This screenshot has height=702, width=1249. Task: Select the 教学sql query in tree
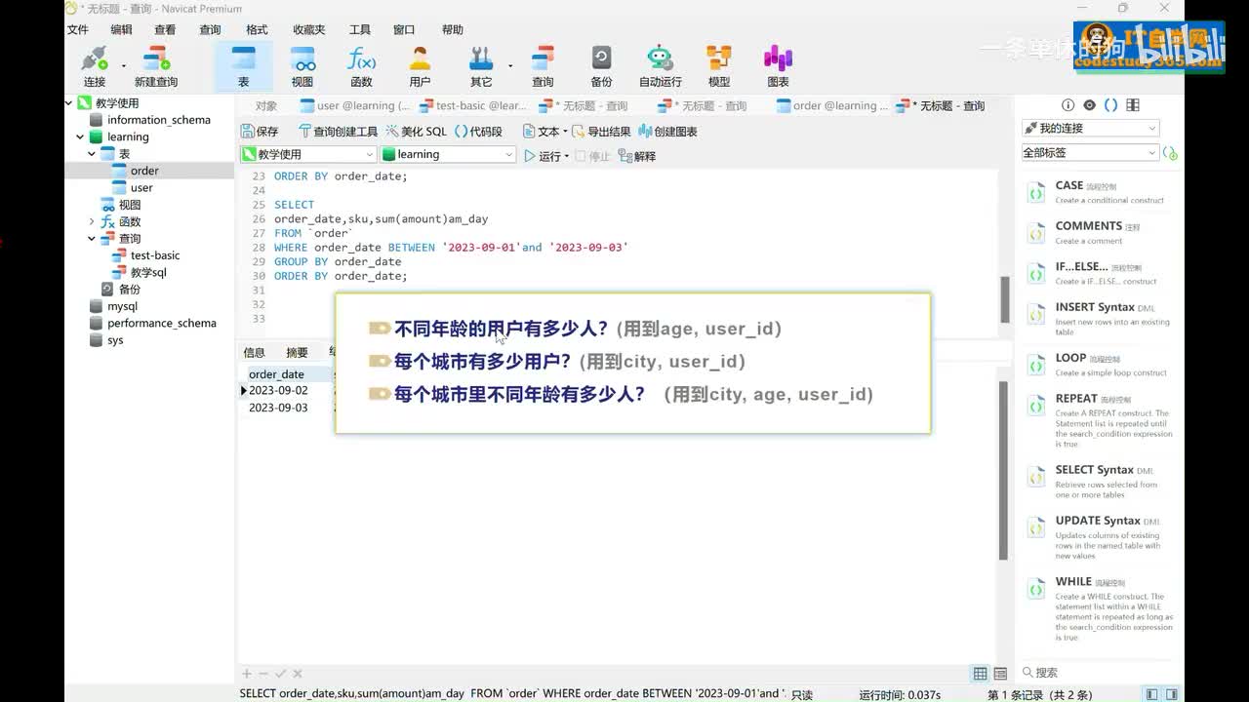click(148, 272)
